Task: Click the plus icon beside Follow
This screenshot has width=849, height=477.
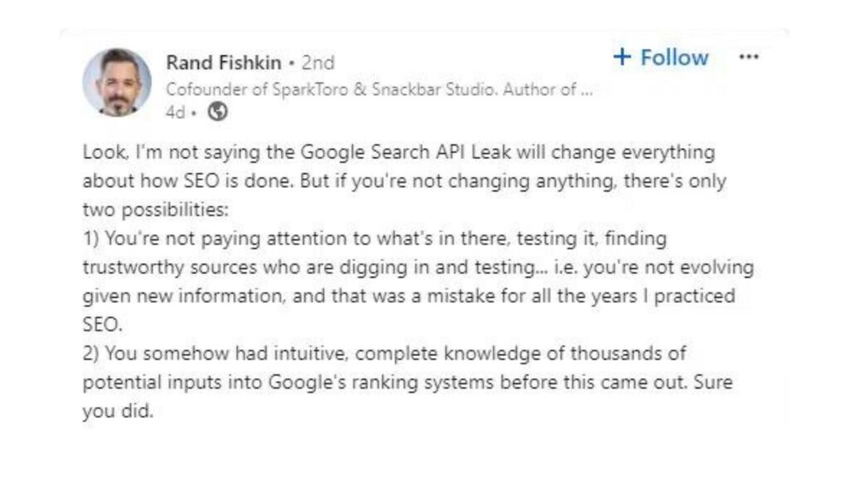Action: pyautogui.click(x=622, y=57)
